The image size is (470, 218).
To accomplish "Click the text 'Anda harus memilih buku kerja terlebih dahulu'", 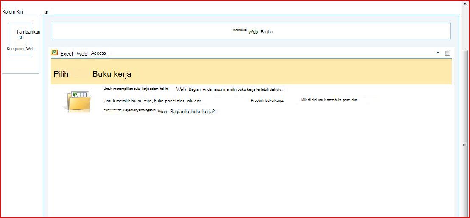I will coord(243,89).
